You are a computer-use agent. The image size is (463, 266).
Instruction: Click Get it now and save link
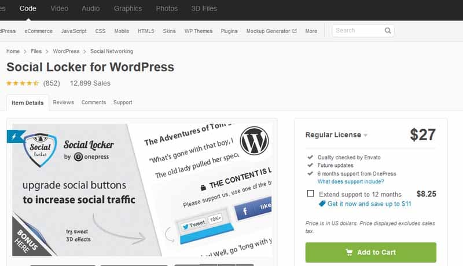coord(369,203)
